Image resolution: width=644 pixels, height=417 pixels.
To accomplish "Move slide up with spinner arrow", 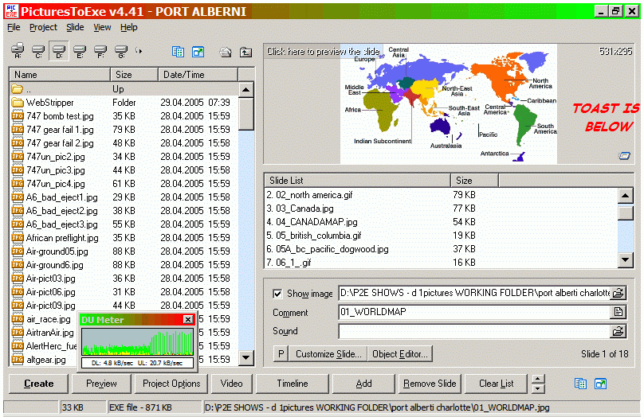I will pos(540,379).
